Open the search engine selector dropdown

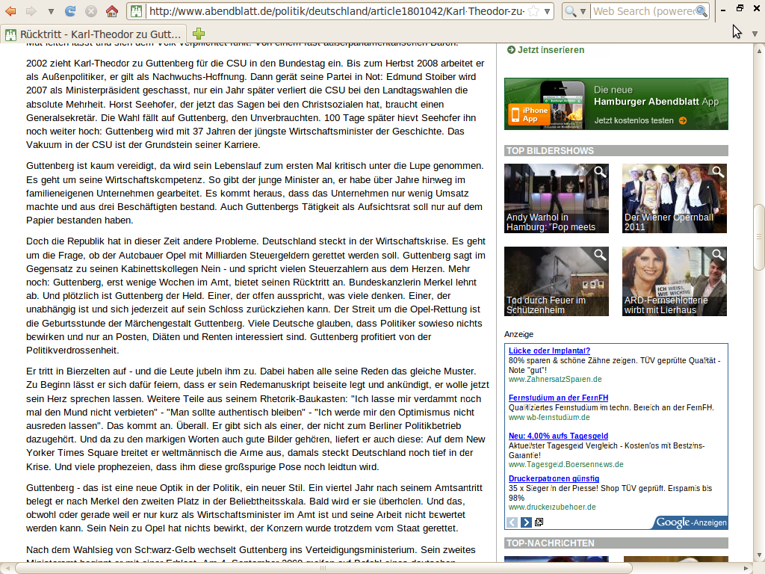click(x=574, y=11)
